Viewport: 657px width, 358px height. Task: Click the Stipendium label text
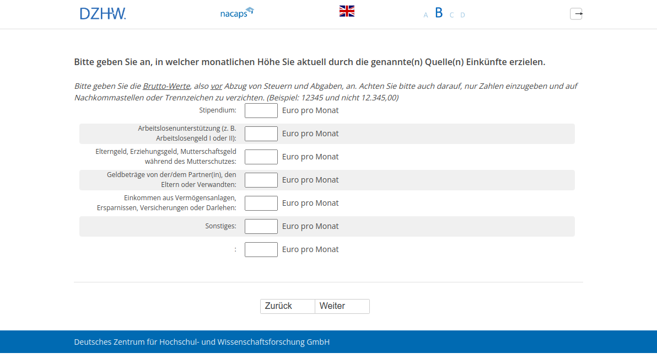tap(218, 110)
